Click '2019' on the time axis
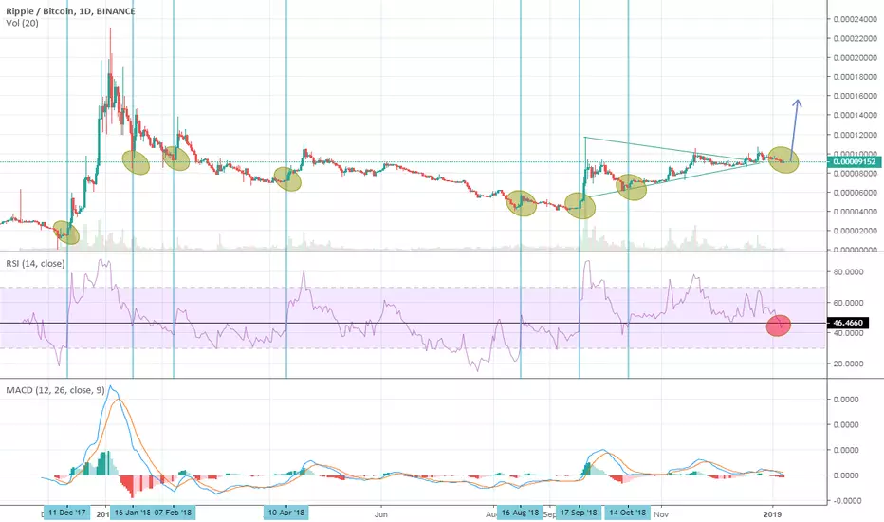 pos(772,514)
